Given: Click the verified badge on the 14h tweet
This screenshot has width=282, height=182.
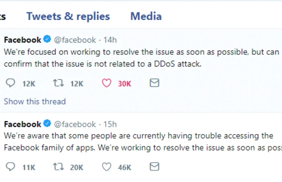Looking at the screenshot, I should click(x=47, y=39).
